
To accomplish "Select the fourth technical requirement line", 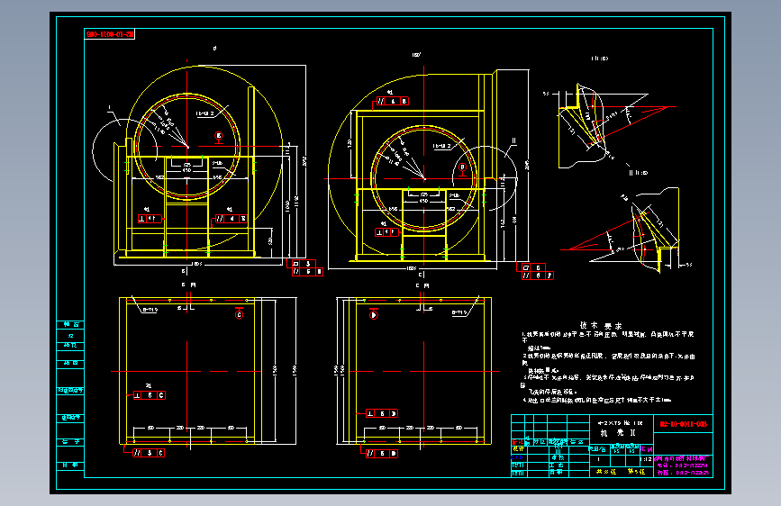I will (596, 400).
